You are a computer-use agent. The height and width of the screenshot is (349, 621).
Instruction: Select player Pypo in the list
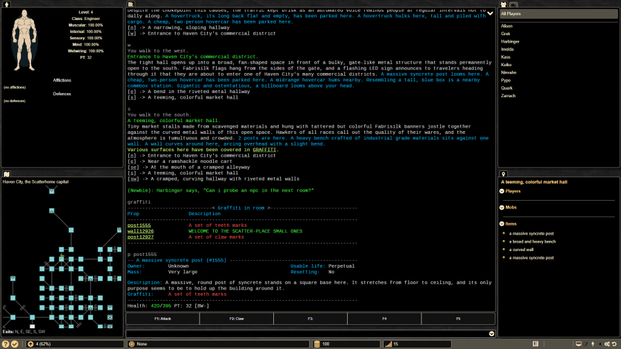pyautogui.click(x=506, y=80)
